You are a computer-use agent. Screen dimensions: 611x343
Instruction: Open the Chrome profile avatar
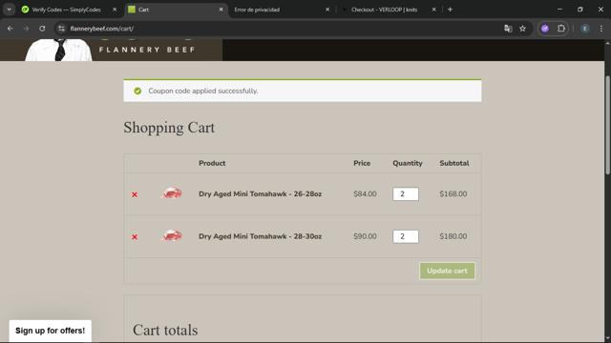click(x=585, y=29)
